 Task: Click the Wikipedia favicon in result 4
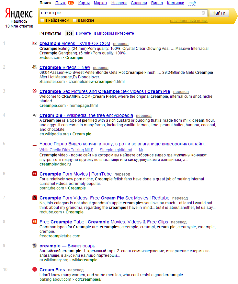coord(35,115)
